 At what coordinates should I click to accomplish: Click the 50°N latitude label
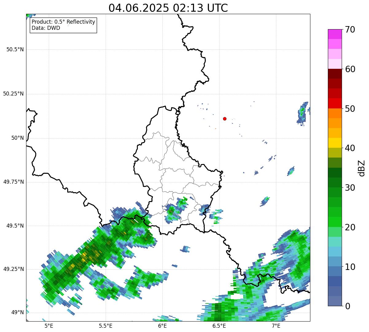[17, 138]
